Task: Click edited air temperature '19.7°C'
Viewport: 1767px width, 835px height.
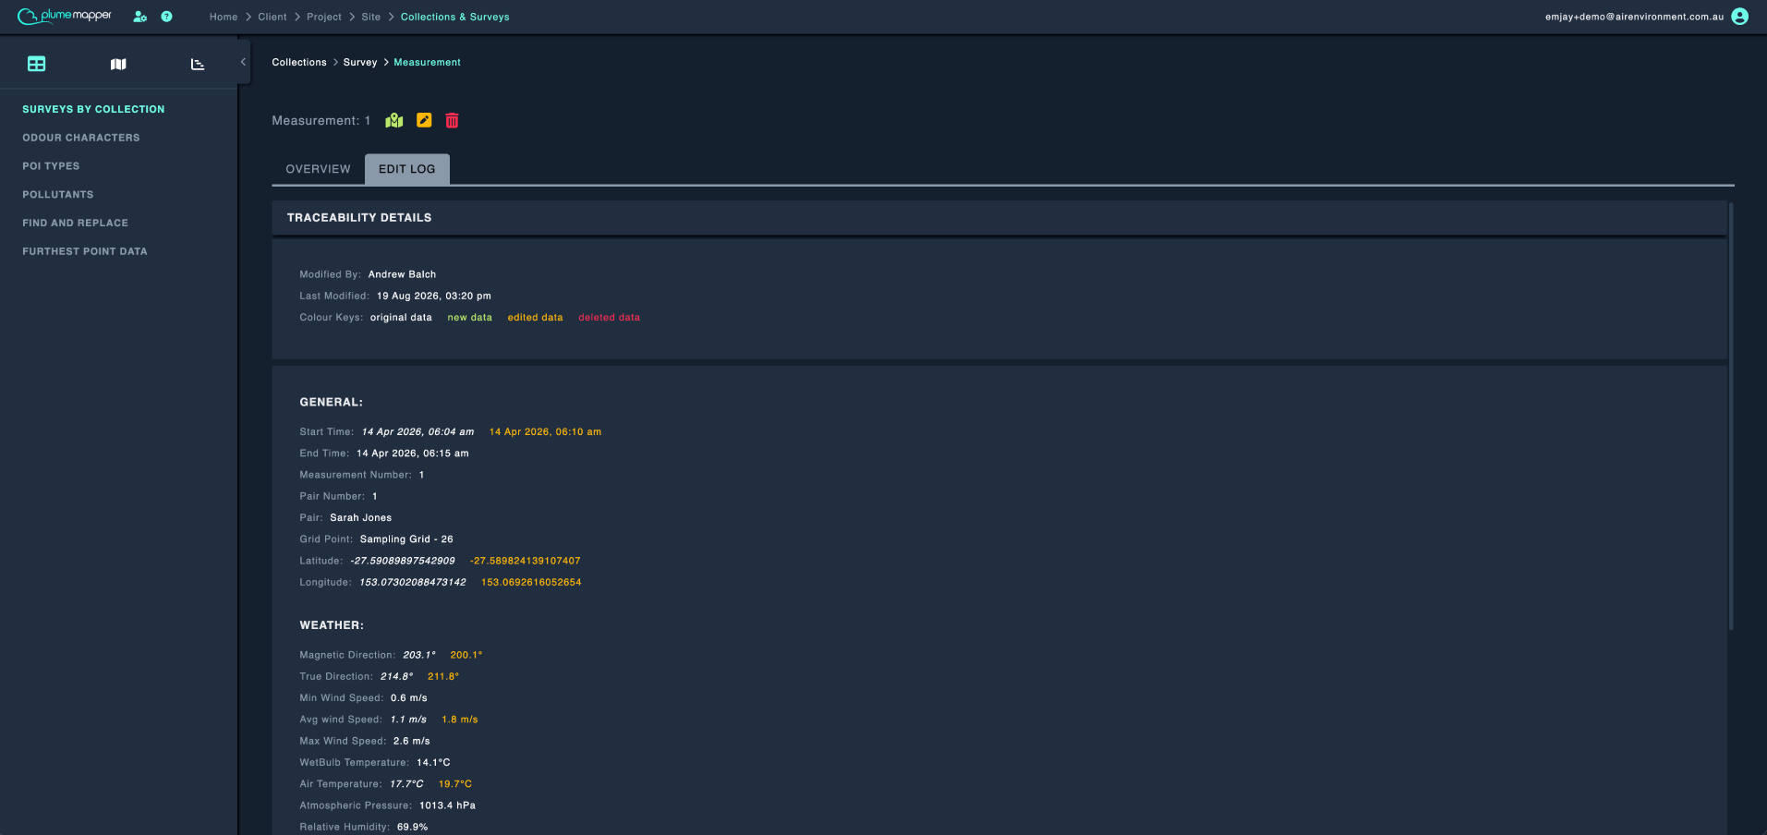Action: click(x=455, y=784)
